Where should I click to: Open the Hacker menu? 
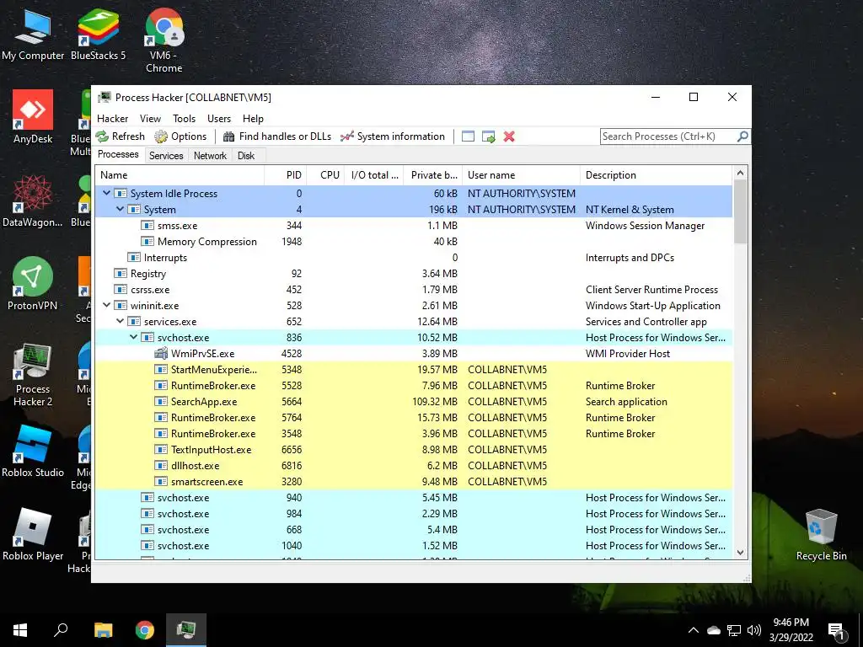point(112,118)
